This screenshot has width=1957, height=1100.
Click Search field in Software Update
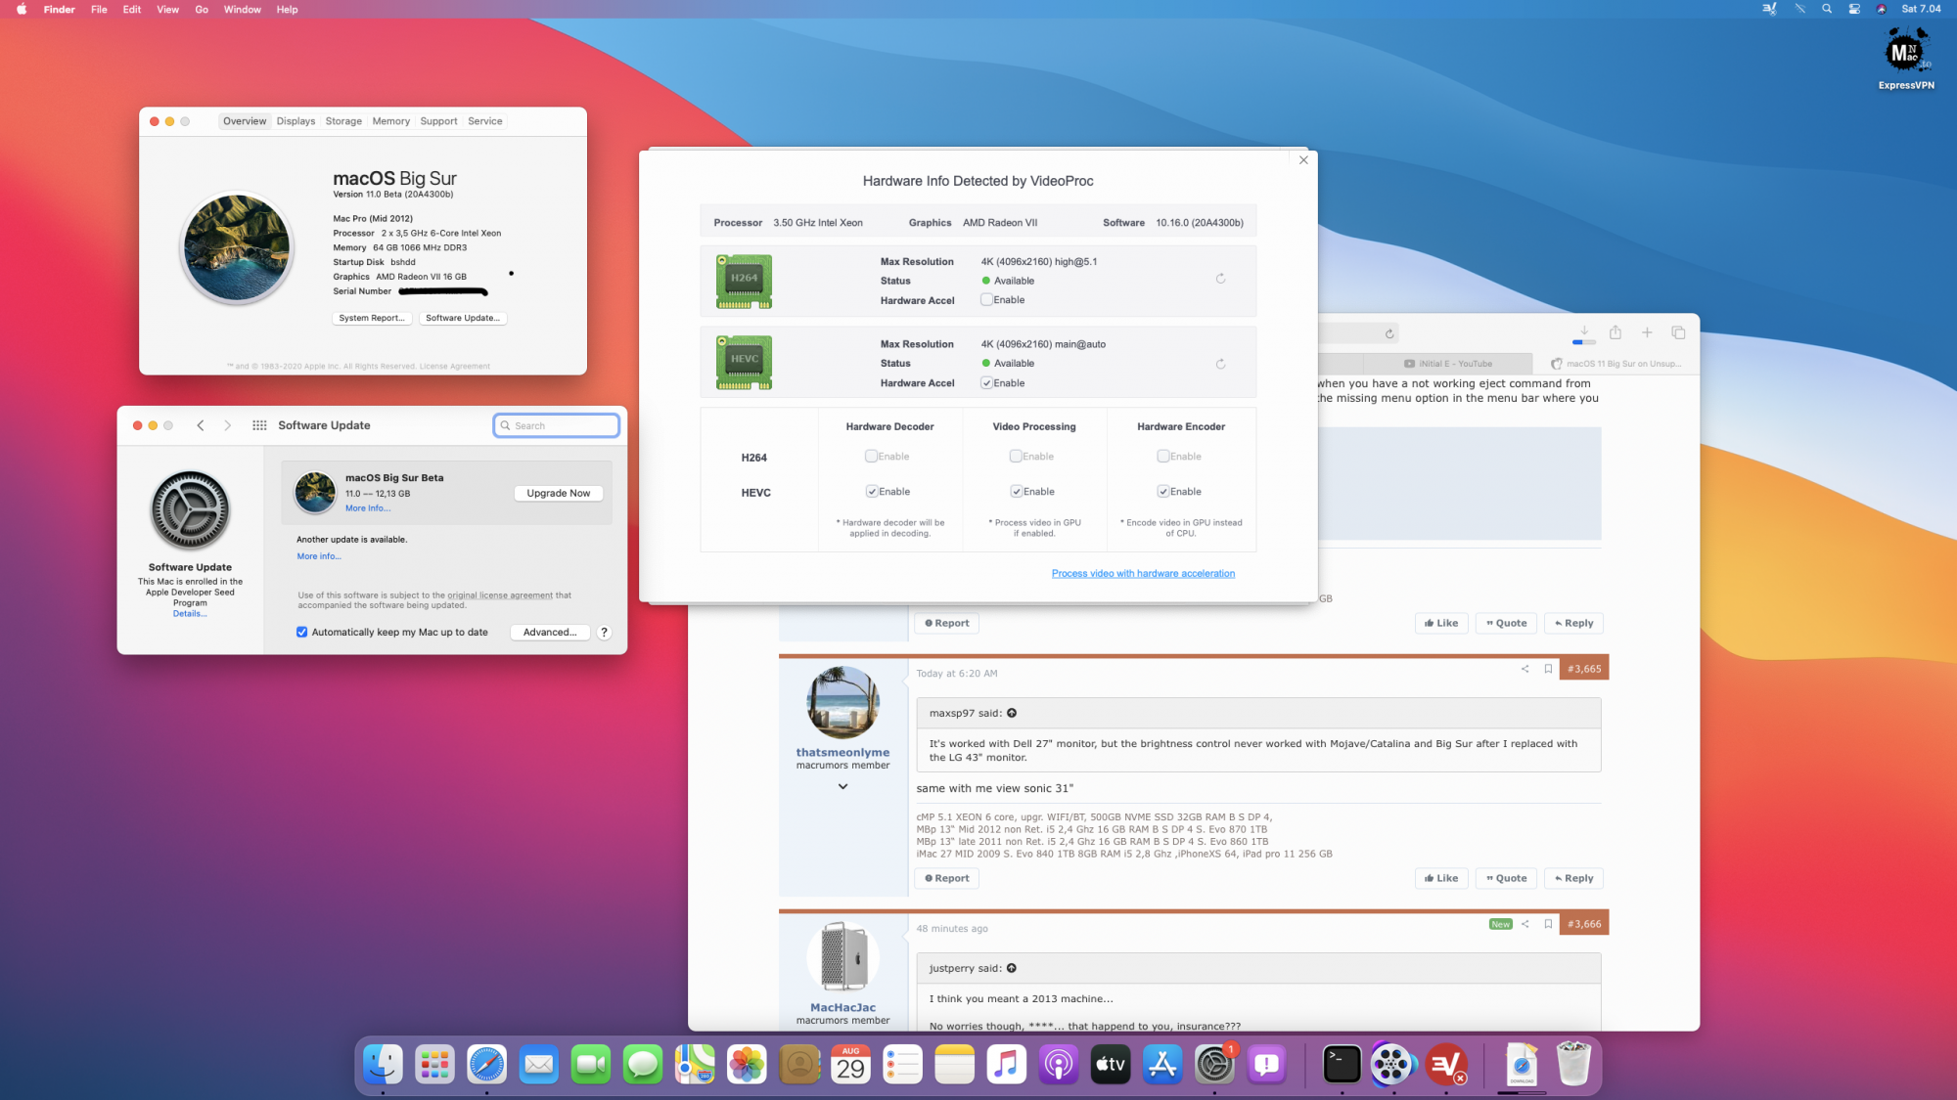click(x=556, y=425)
